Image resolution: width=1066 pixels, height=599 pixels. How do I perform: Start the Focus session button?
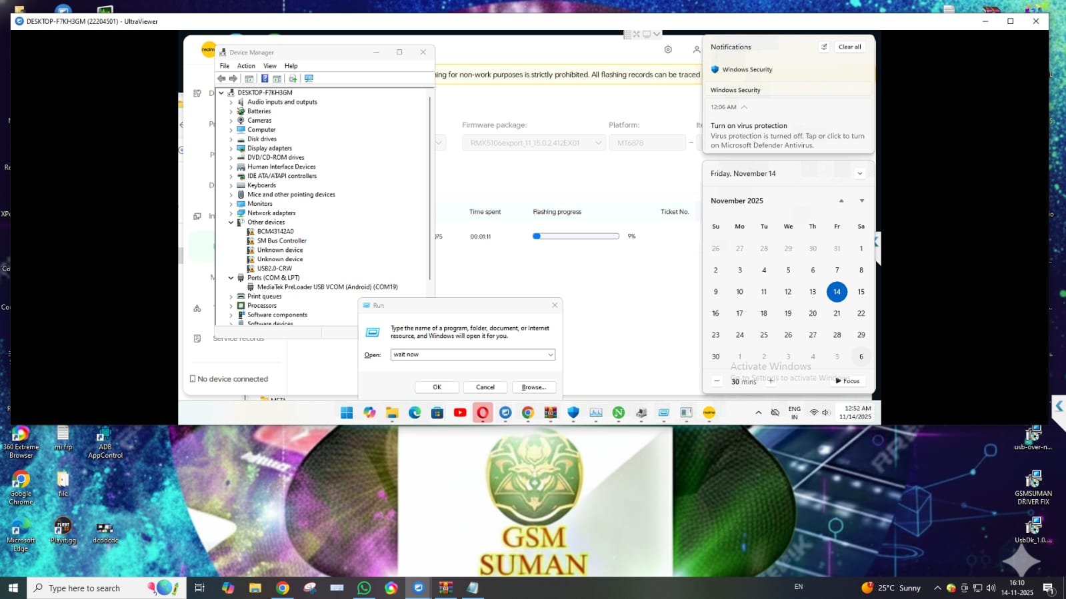847,381
